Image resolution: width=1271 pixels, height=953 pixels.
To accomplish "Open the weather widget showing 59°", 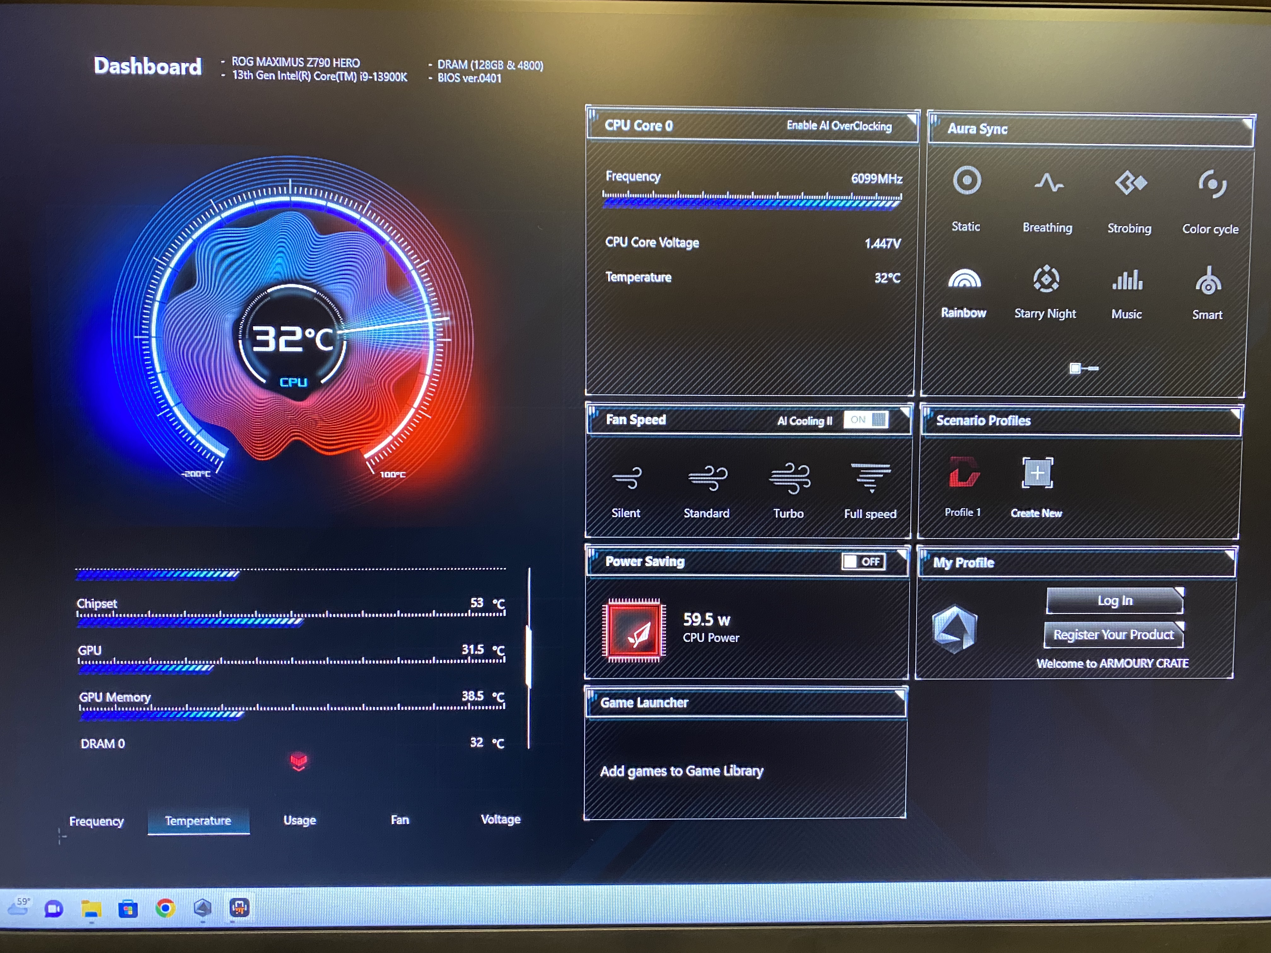I will [x=19, y=906].
